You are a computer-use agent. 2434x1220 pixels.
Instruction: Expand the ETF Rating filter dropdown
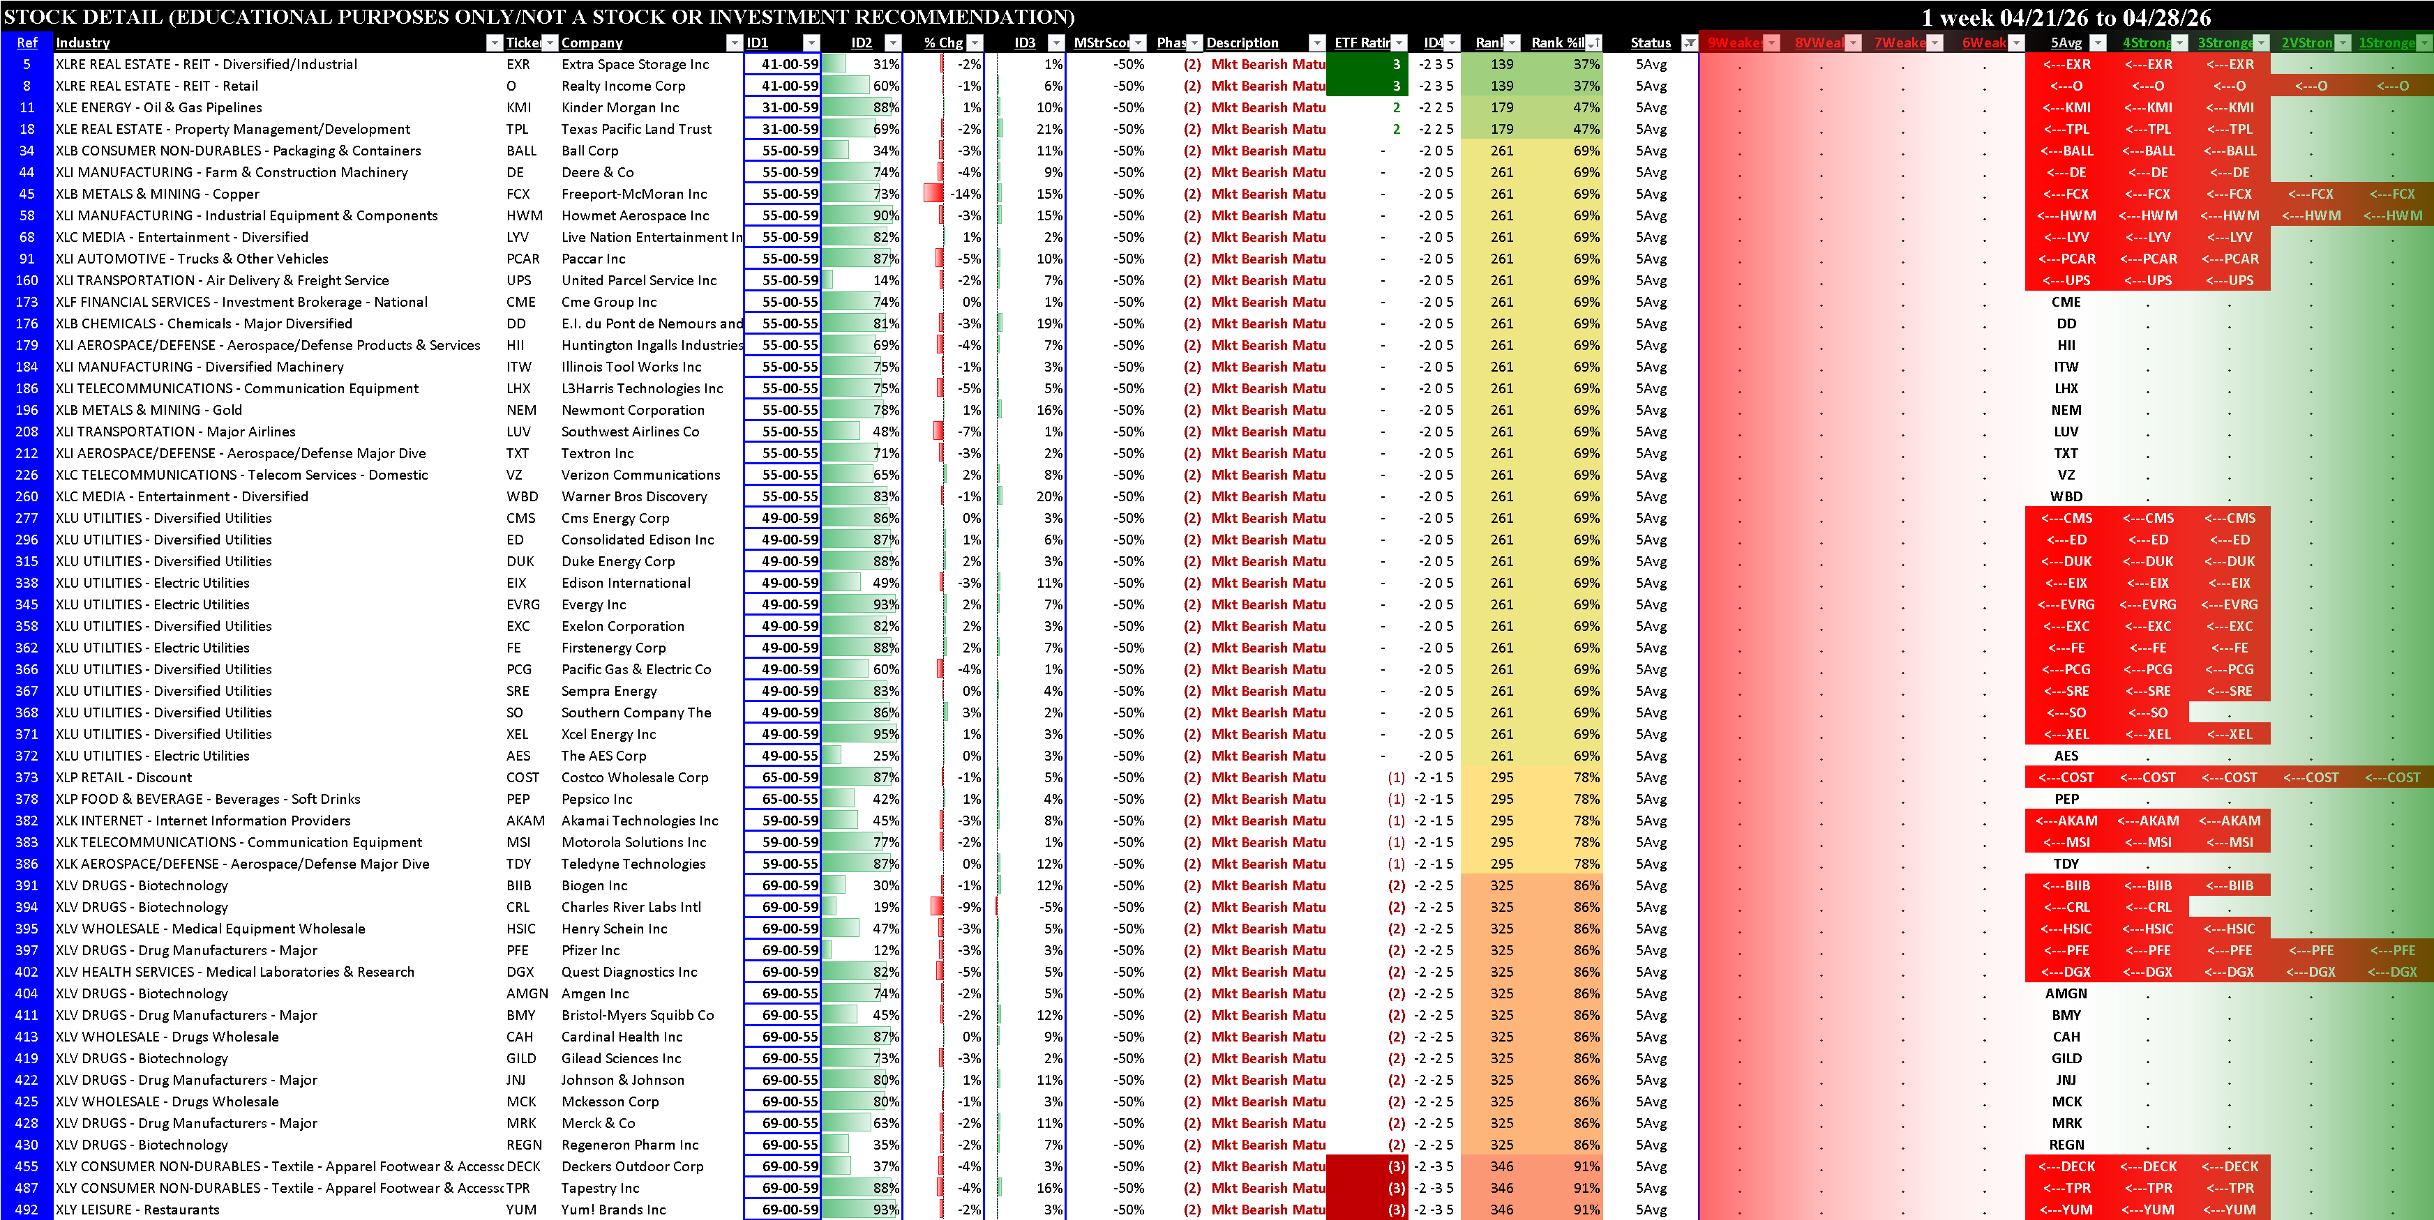[1399, 43]
